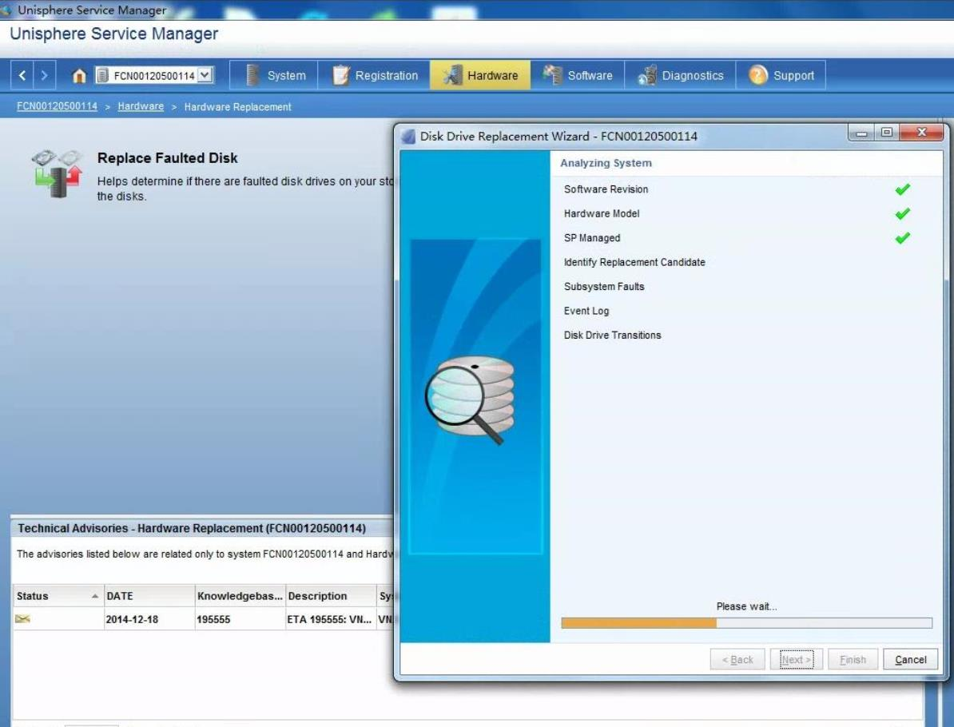The image size is (954, 727).
Task: Select the Software Revision step text
Action: point(606,189)
